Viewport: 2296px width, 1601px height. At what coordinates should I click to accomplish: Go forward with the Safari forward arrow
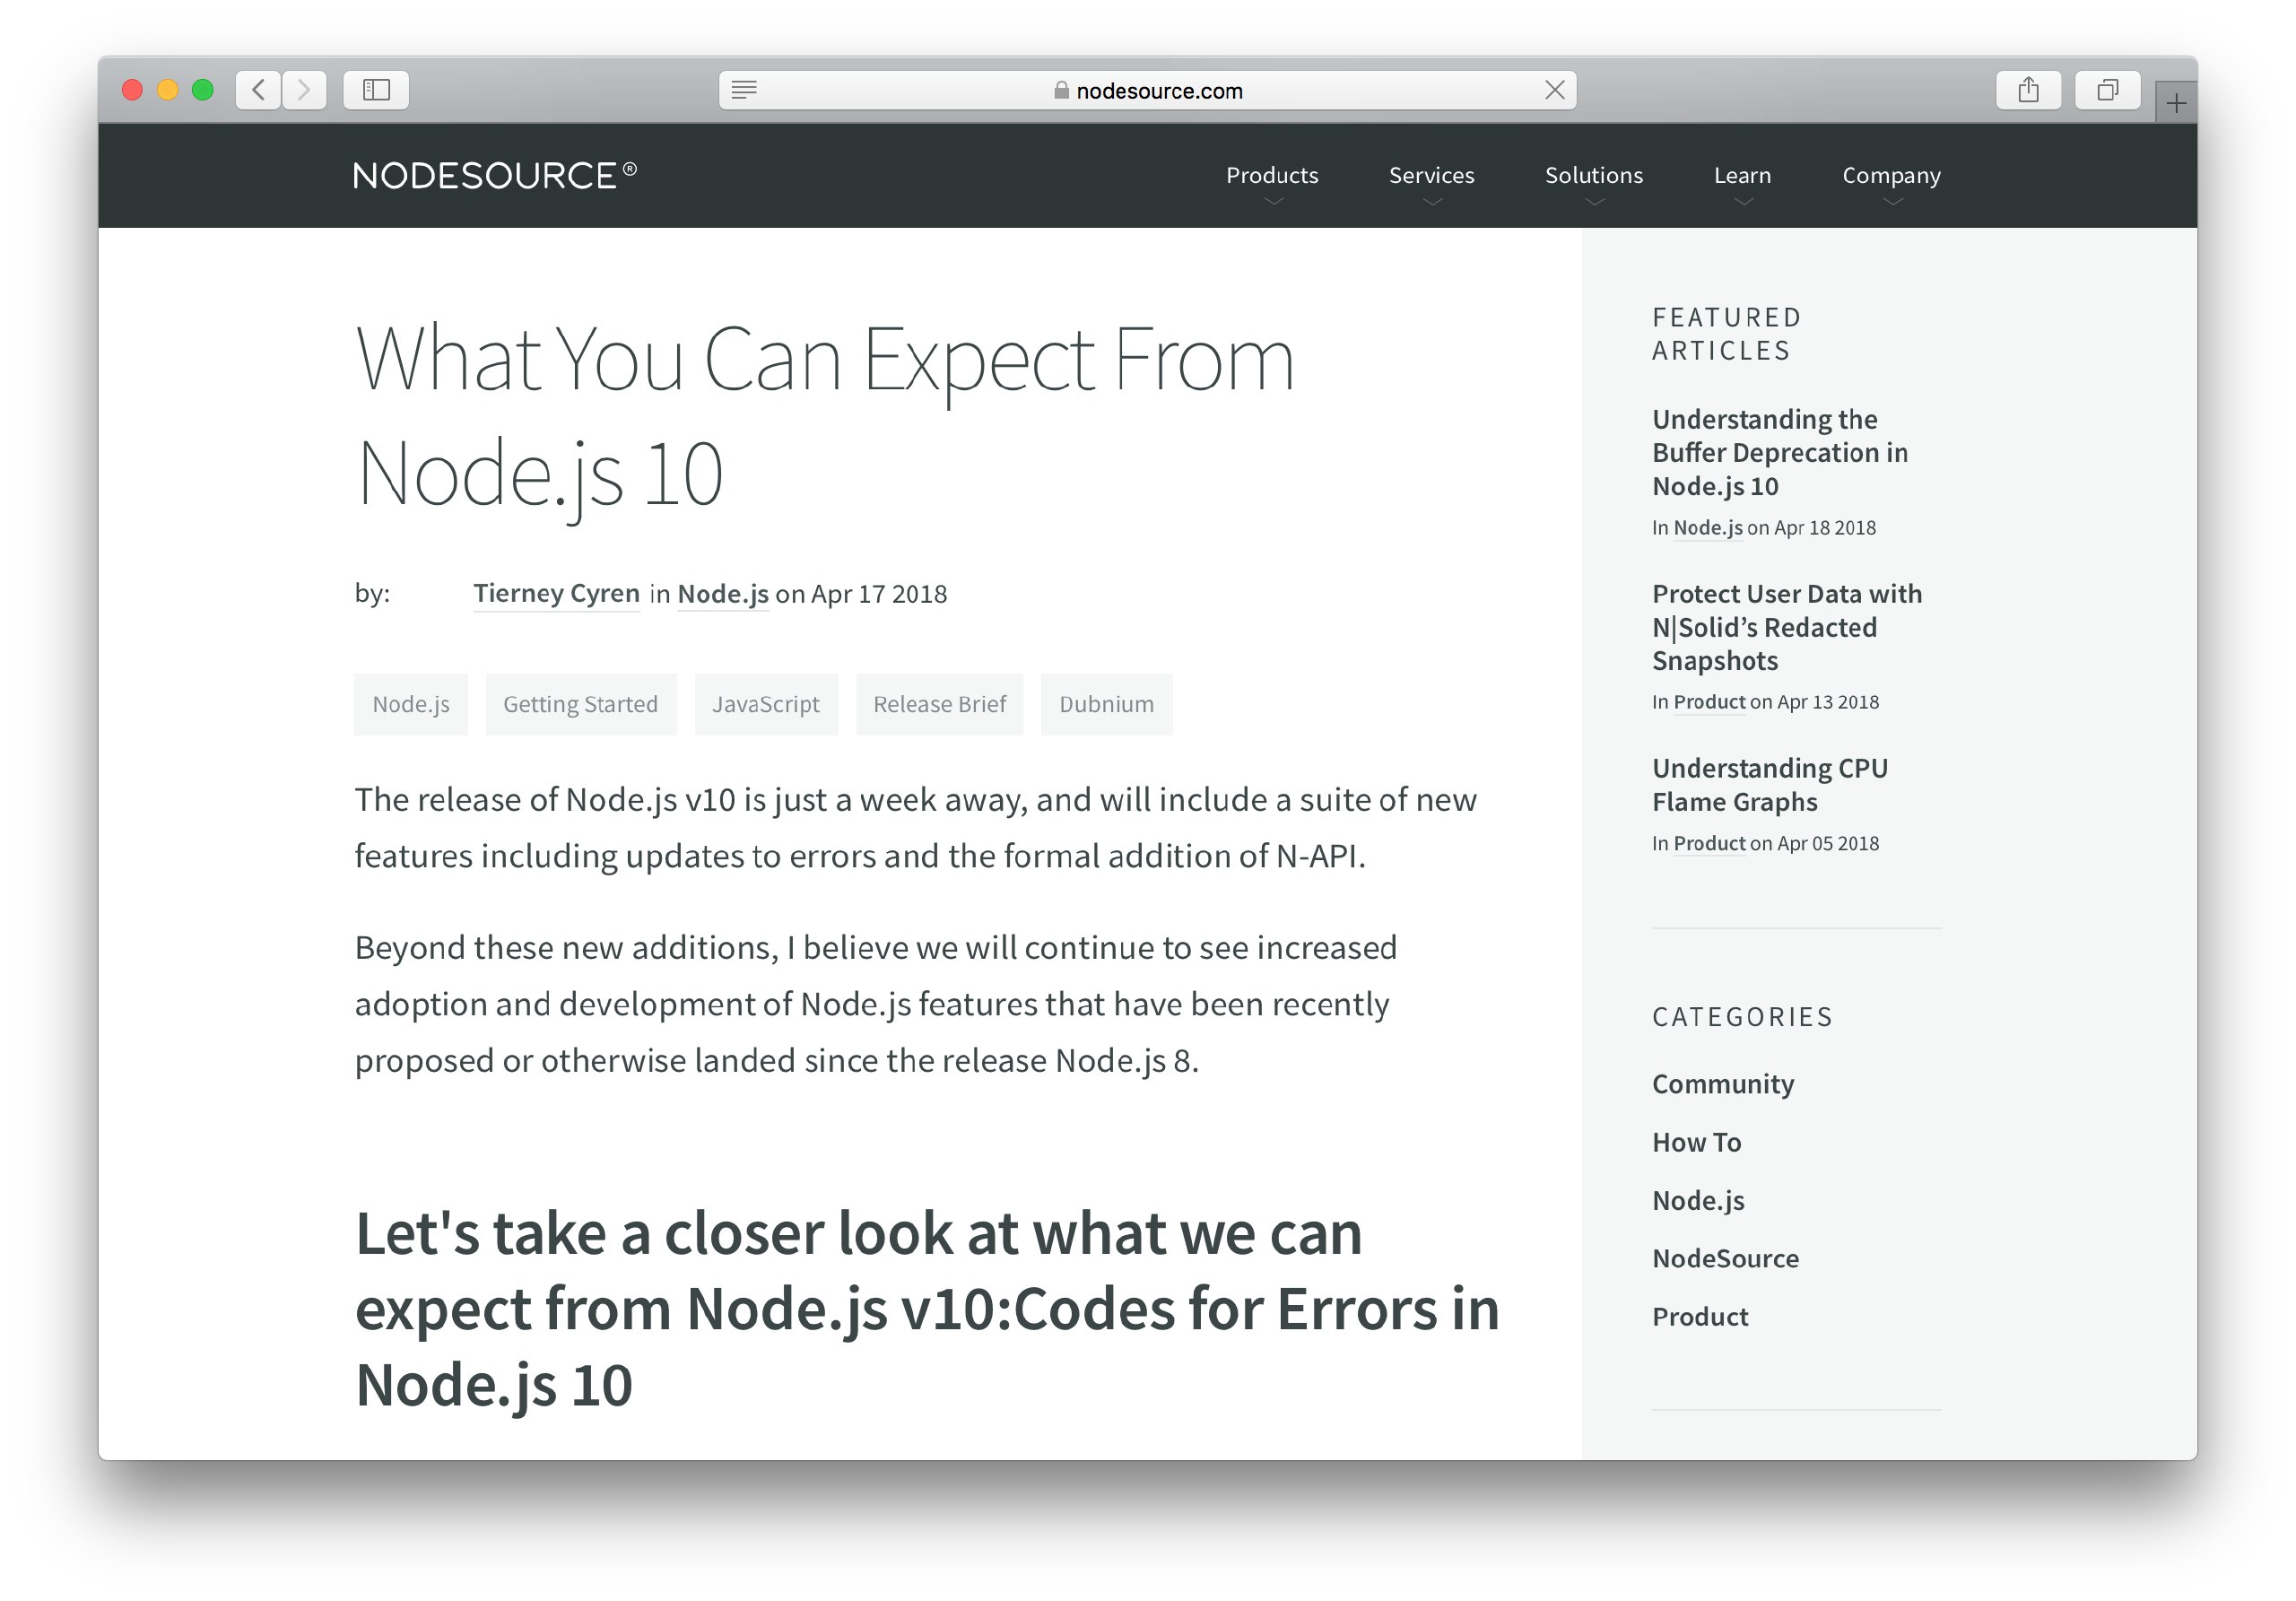point(304,90)
